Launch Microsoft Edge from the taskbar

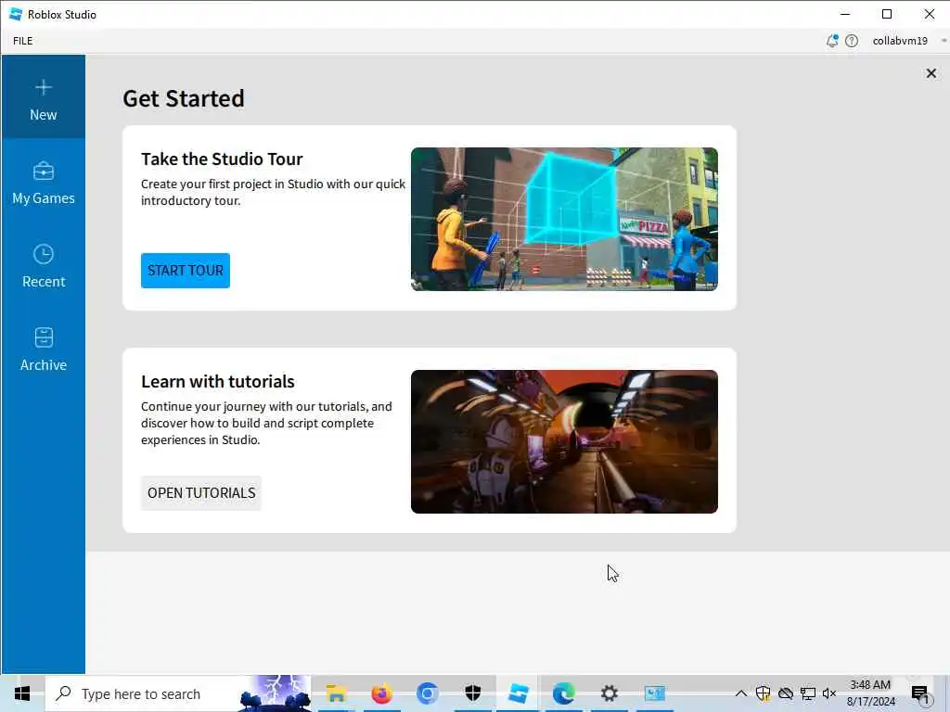click(563, 693)
